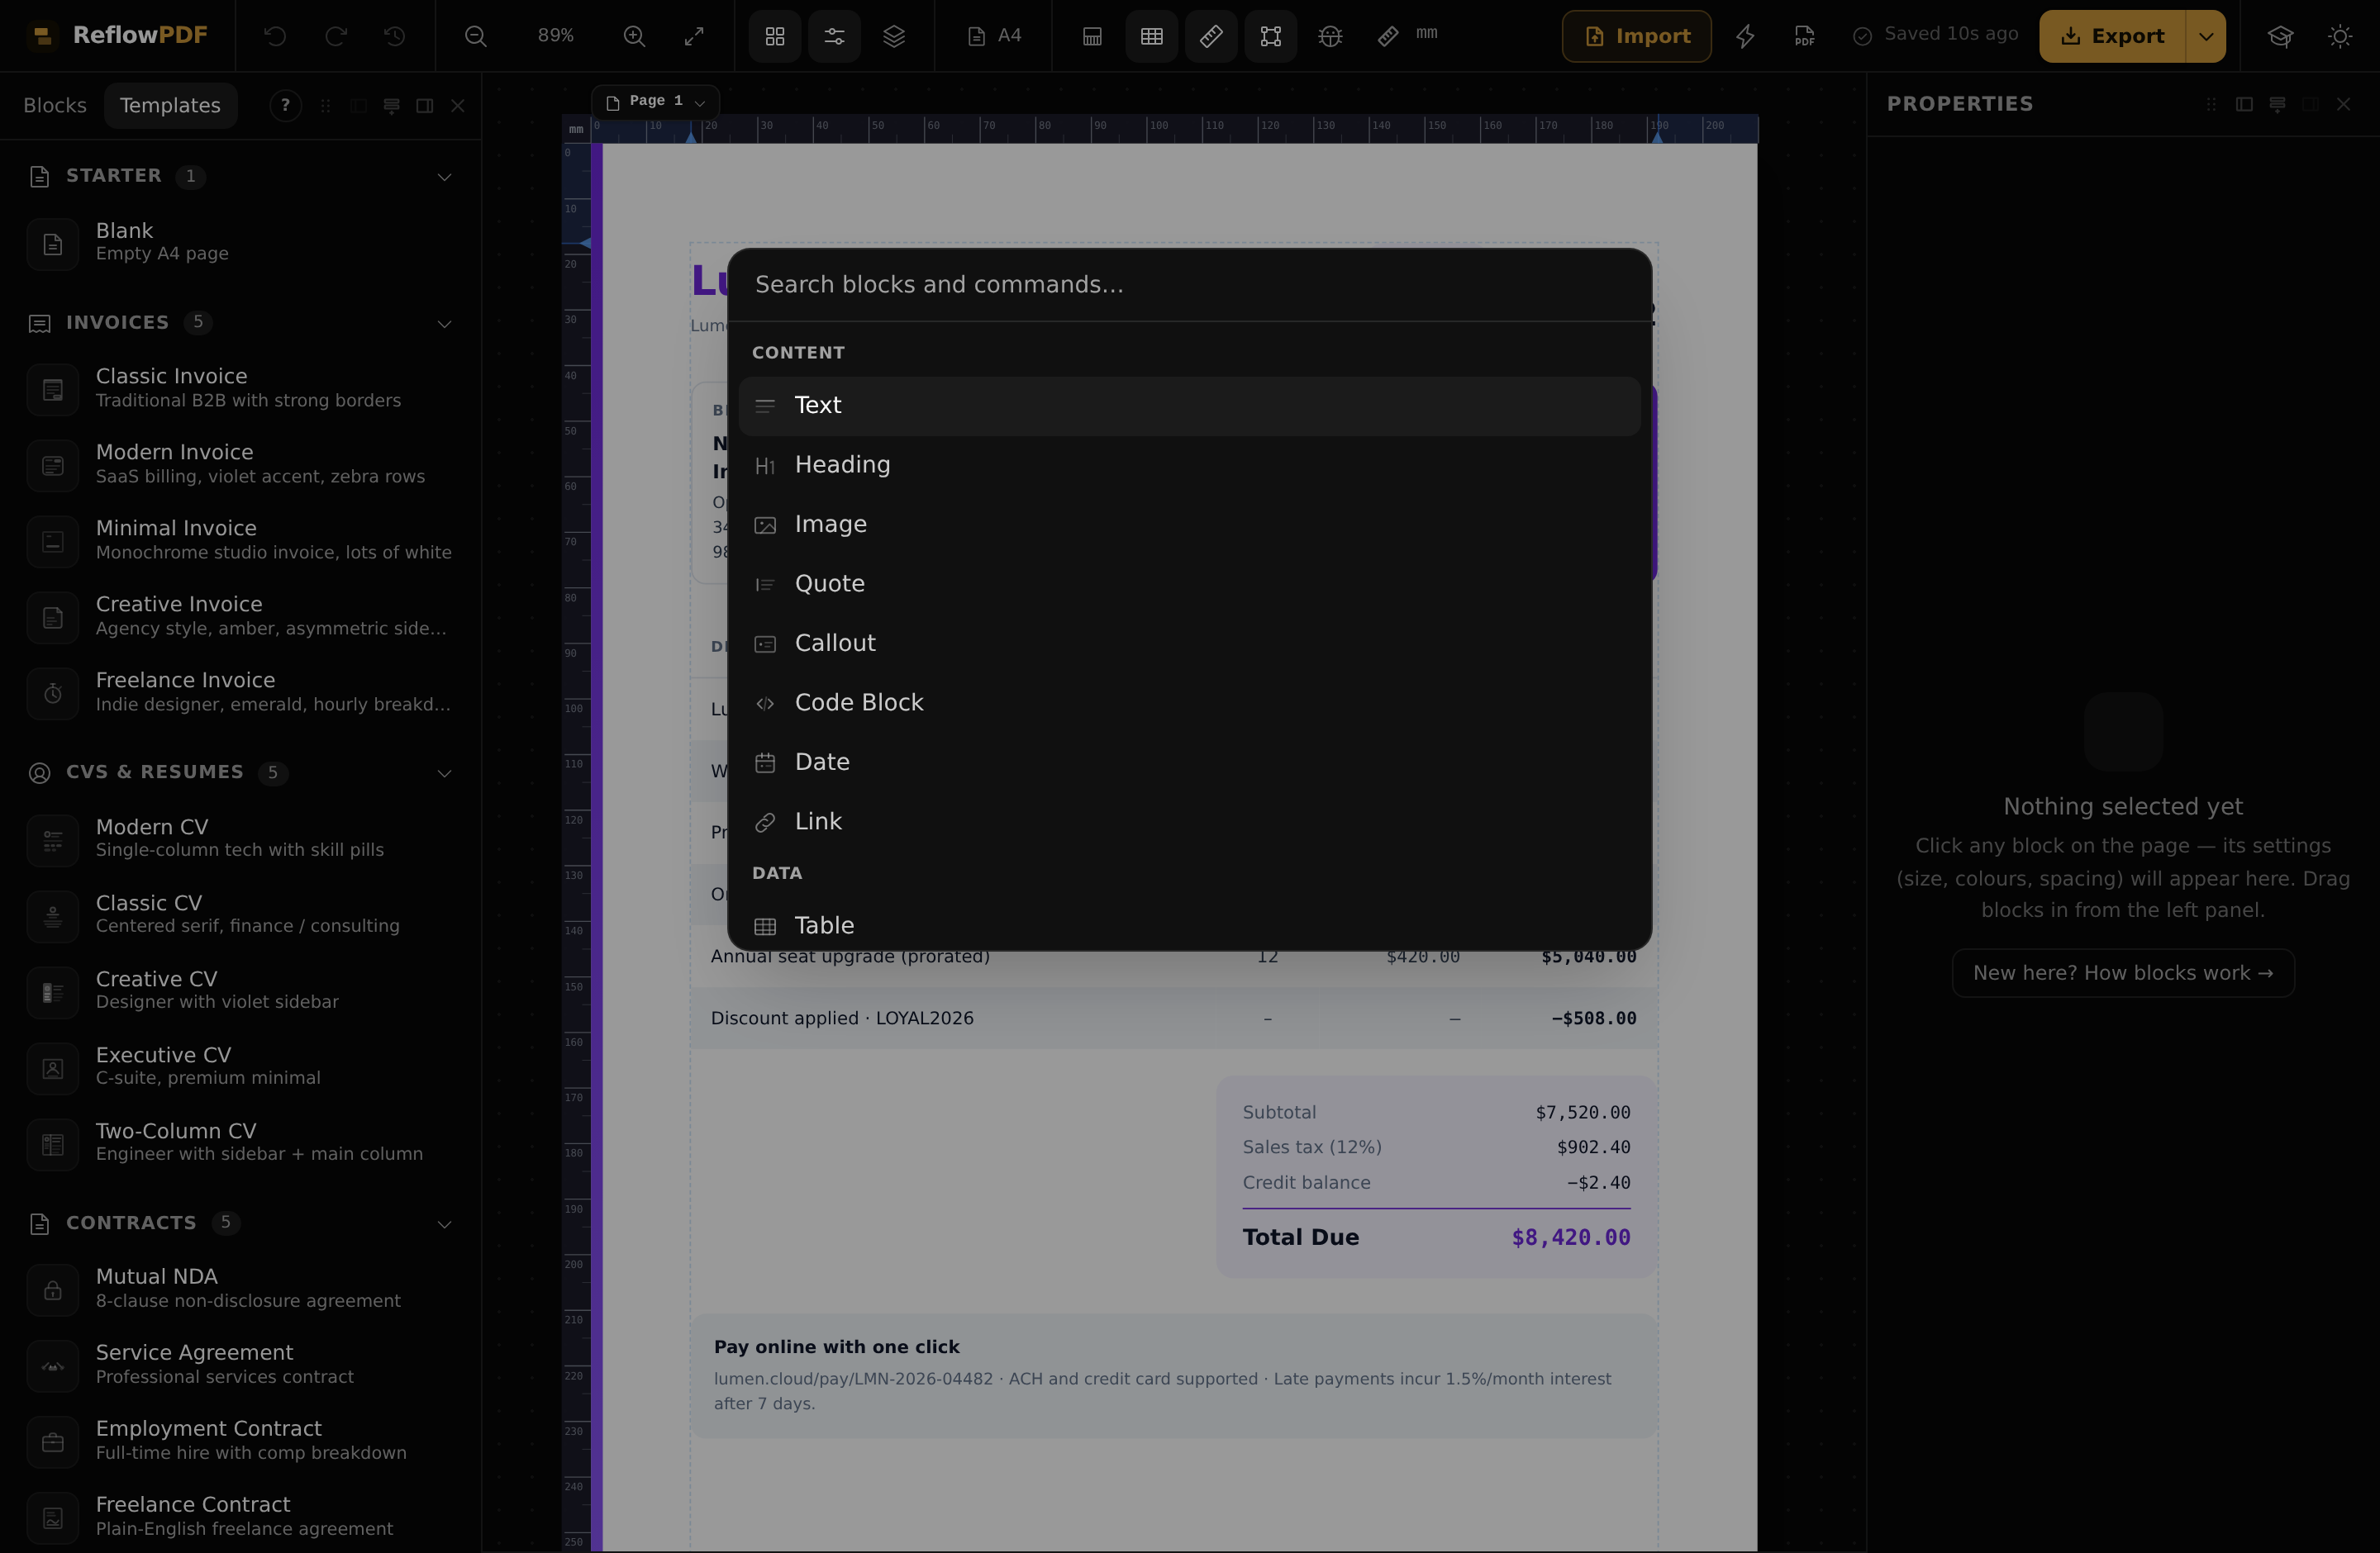Click the Import button
This screenshot has height=1553, width=2380.
click(1636, 36)
